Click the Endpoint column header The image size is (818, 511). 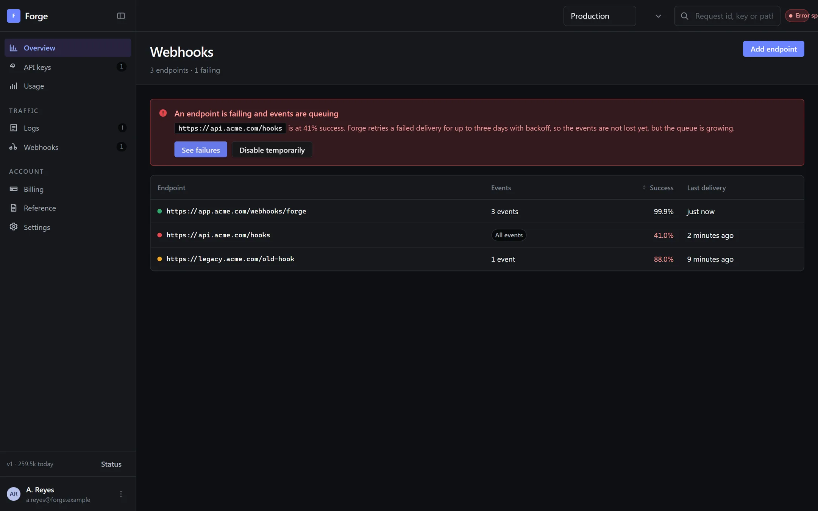(x=171, y=188)
